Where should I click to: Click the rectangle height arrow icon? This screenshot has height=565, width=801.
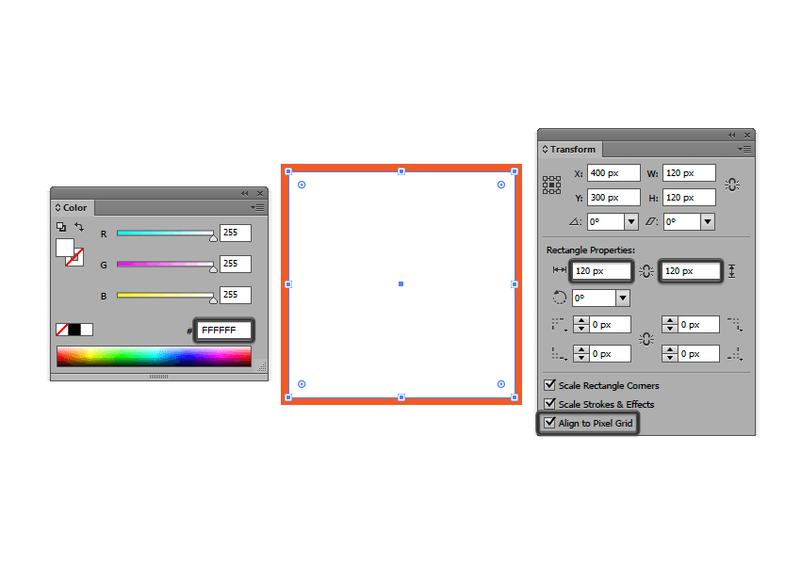(732, 270)
